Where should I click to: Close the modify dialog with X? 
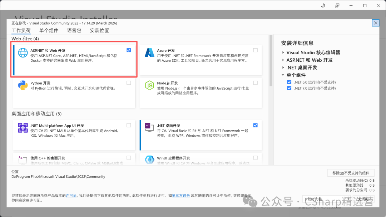(375, 23)
